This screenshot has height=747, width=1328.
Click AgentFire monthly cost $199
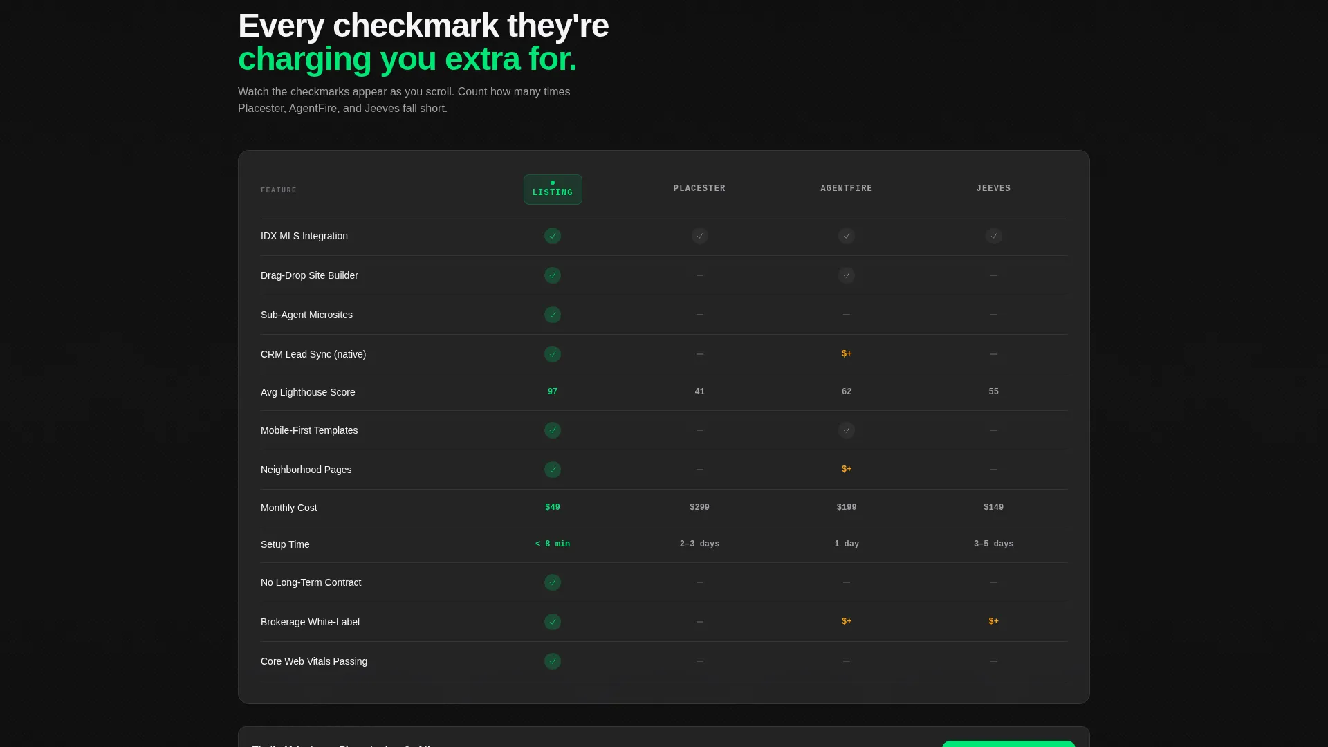847,507
